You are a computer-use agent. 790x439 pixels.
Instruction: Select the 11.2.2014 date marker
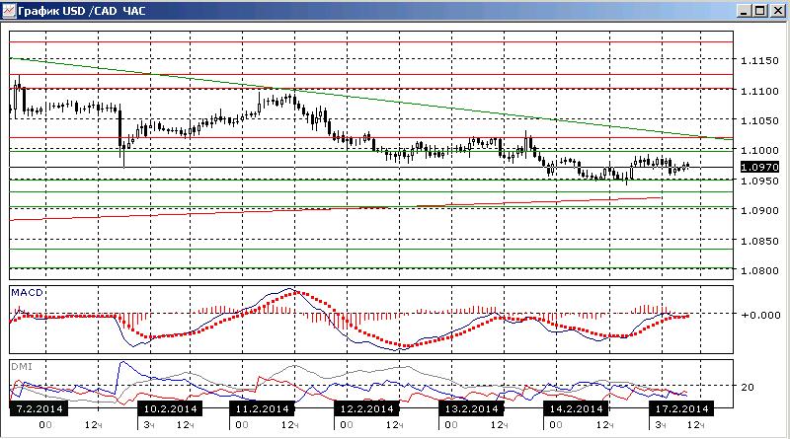tap(262, 408)
